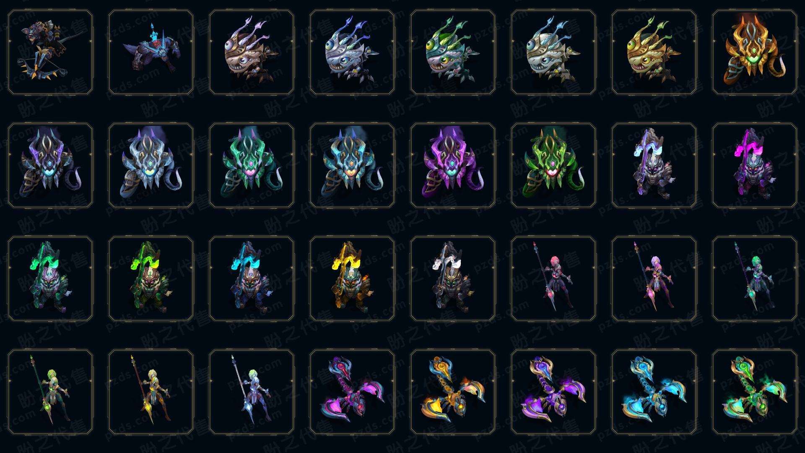Select the rat with crossbow skin tile

50,52
